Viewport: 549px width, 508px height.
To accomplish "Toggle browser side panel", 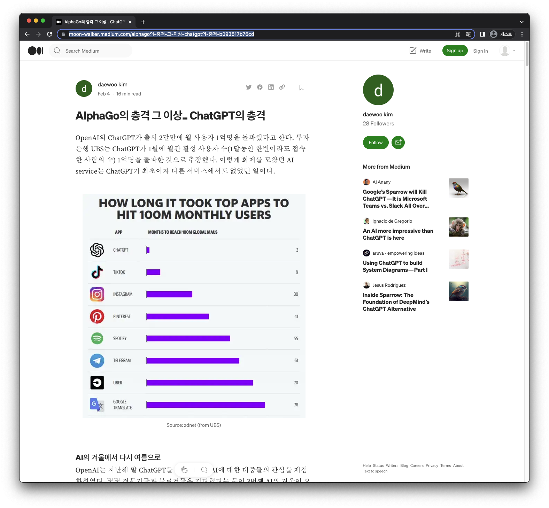I will 482,34.
